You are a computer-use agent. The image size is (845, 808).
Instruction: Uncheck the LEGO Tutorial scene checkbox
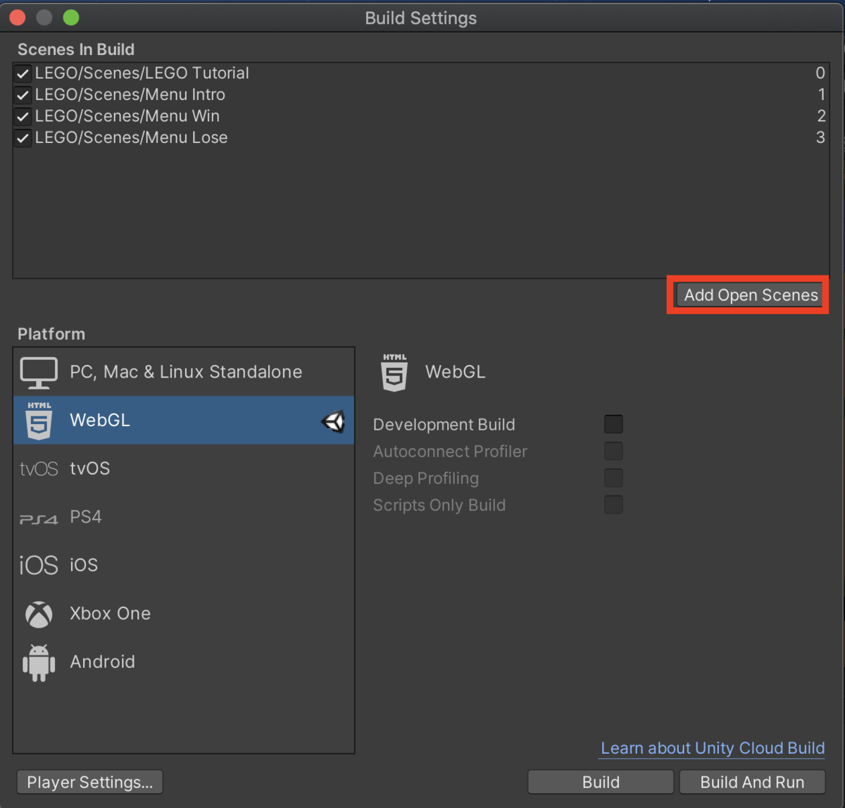click(x=23, y=73)
